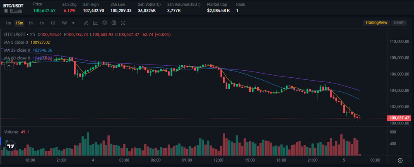Select the 1m timeframe
This screenshot has width=414, height=167.
click(8, 23)
